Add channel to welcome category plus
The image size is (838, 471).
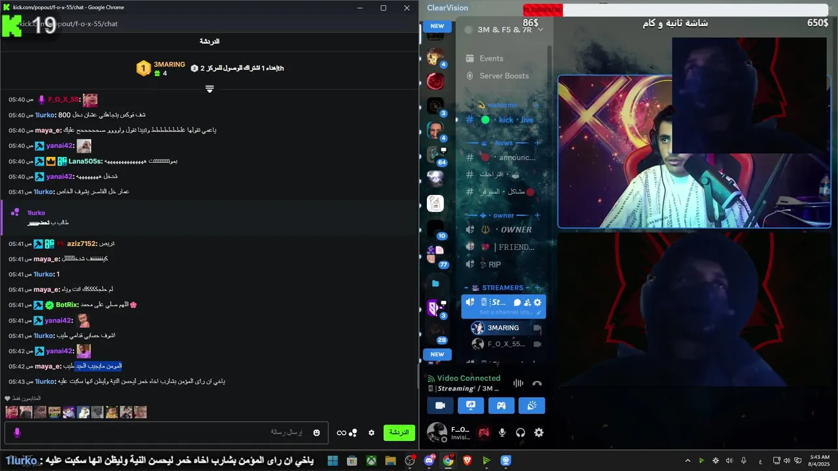click(x=537, y=105)
